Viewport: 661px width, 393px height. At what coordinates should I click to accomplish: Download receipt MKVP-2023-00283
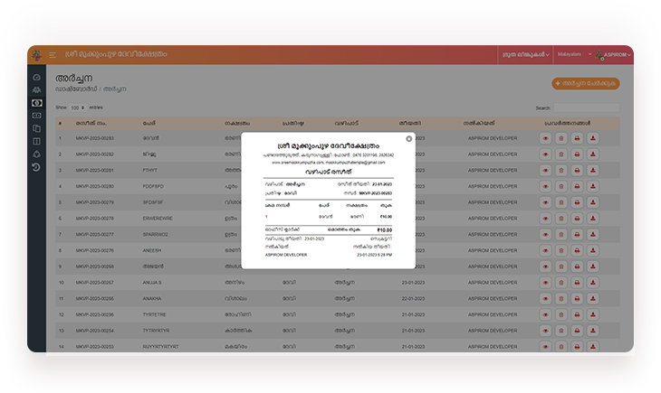pos(593,138)
